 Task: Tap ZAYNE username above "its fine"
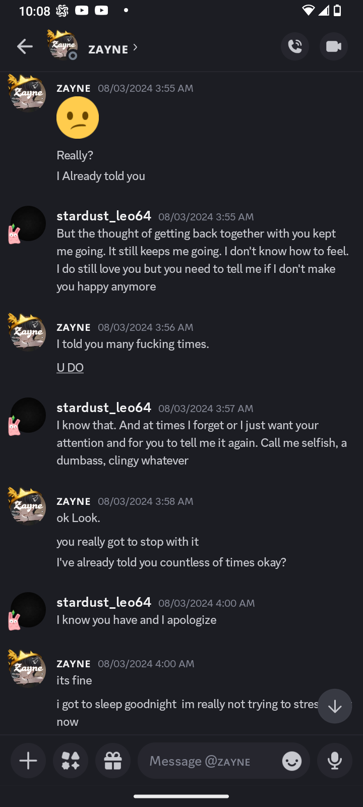point(74,664)
